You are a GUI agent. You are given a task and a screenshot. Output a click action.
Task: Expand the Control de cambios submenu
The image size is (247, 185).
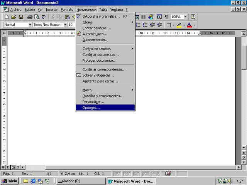tap(105, 49)
